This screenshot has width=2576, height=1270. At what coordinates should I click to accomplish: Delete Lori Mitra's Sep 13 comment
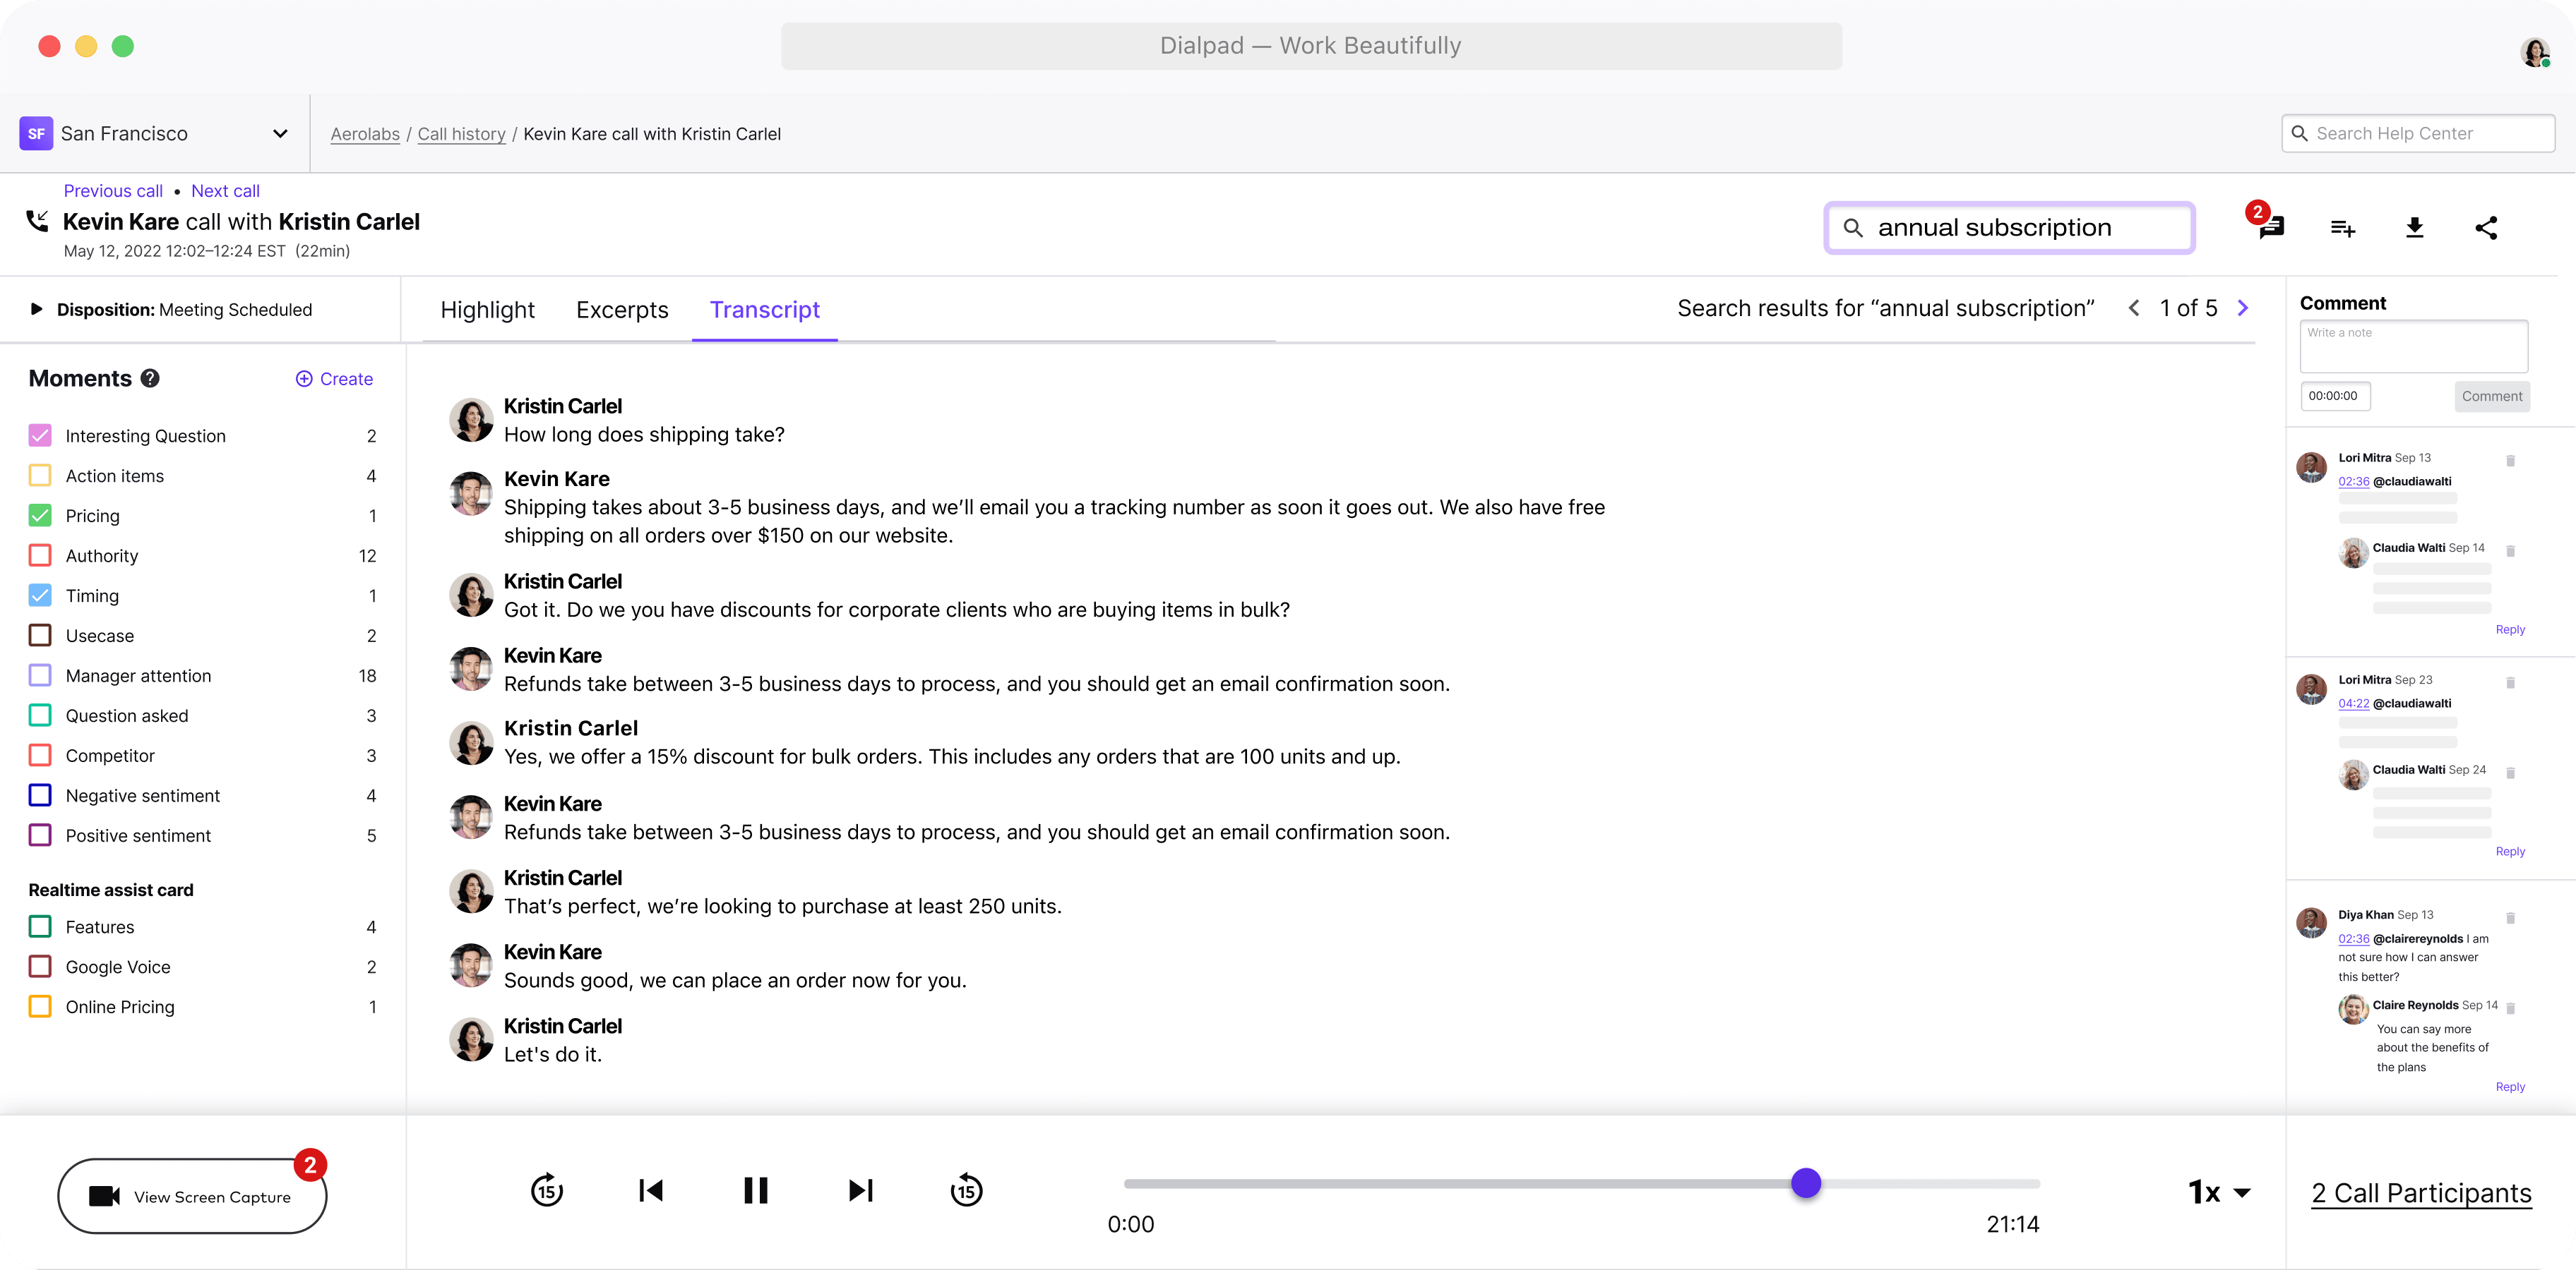point(2512,461)
